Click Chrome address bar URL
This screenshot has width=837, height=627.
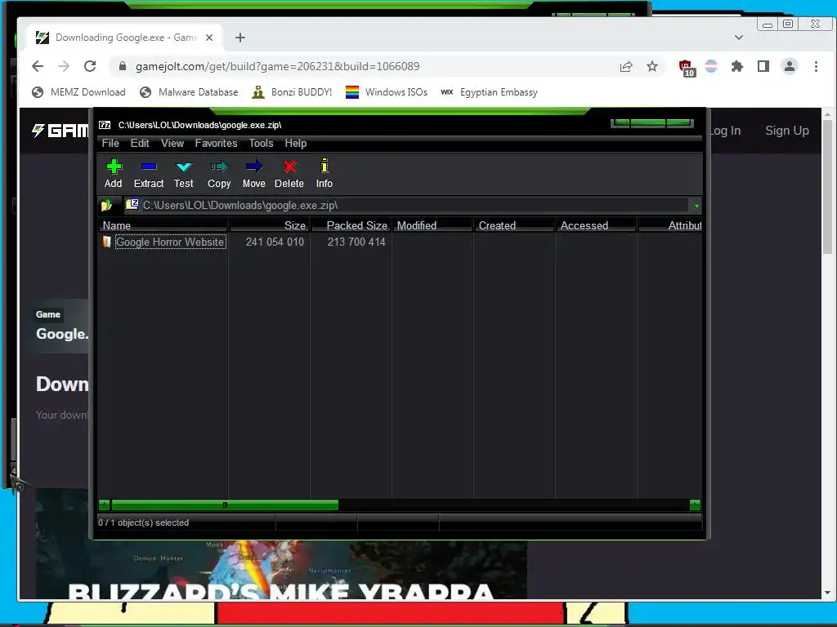click(278, 66)
